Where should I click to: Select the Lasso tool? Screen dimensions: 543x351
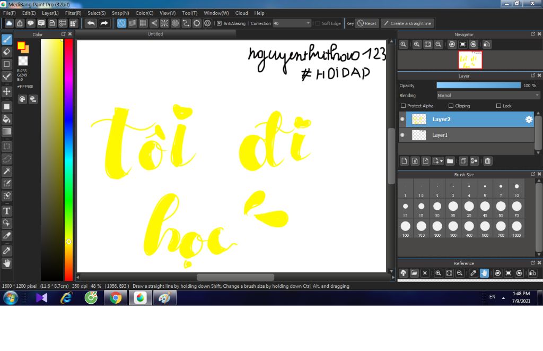[x=6, y=159]
